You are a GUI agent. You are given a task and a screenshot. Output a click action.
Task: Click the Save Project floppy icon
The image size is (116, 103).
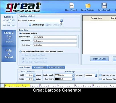coord(104,5)
